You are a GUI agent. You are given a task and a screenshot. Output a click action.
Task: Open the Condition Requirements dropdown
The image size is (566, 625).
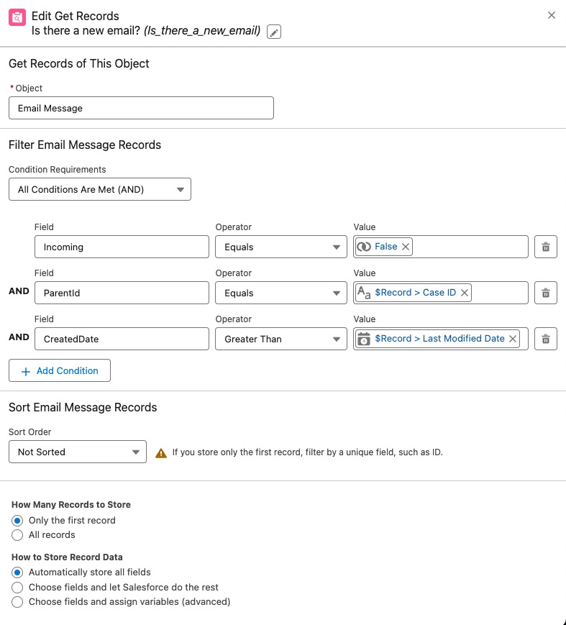(100, 189)
